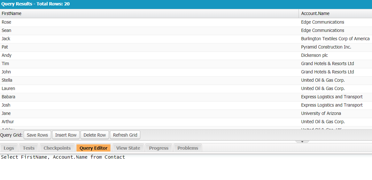Select the Stella first name cell
The image size is (372, 180).
point(150,80)
